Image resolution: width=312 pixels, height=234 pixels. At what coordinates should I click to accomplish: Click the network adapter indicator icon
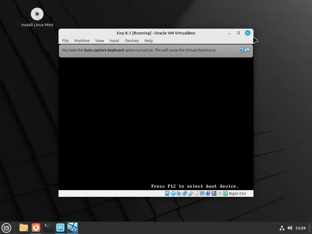(185, 193)
